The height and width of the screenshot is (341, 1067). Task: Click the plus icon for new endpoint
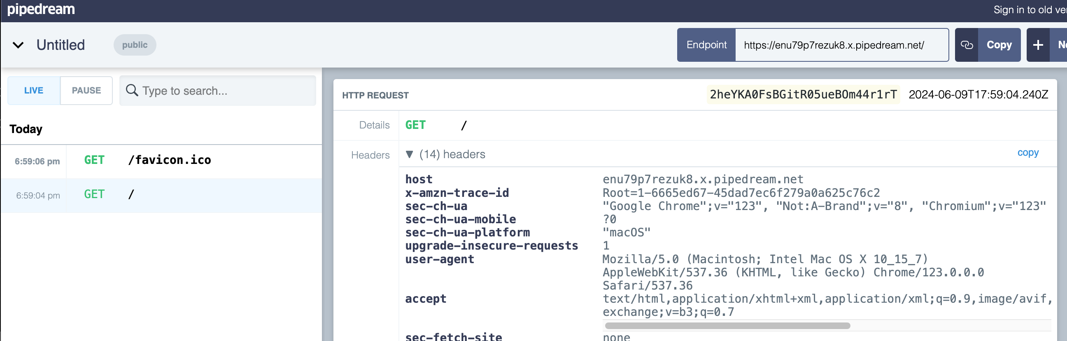[x=1038, y=45]
